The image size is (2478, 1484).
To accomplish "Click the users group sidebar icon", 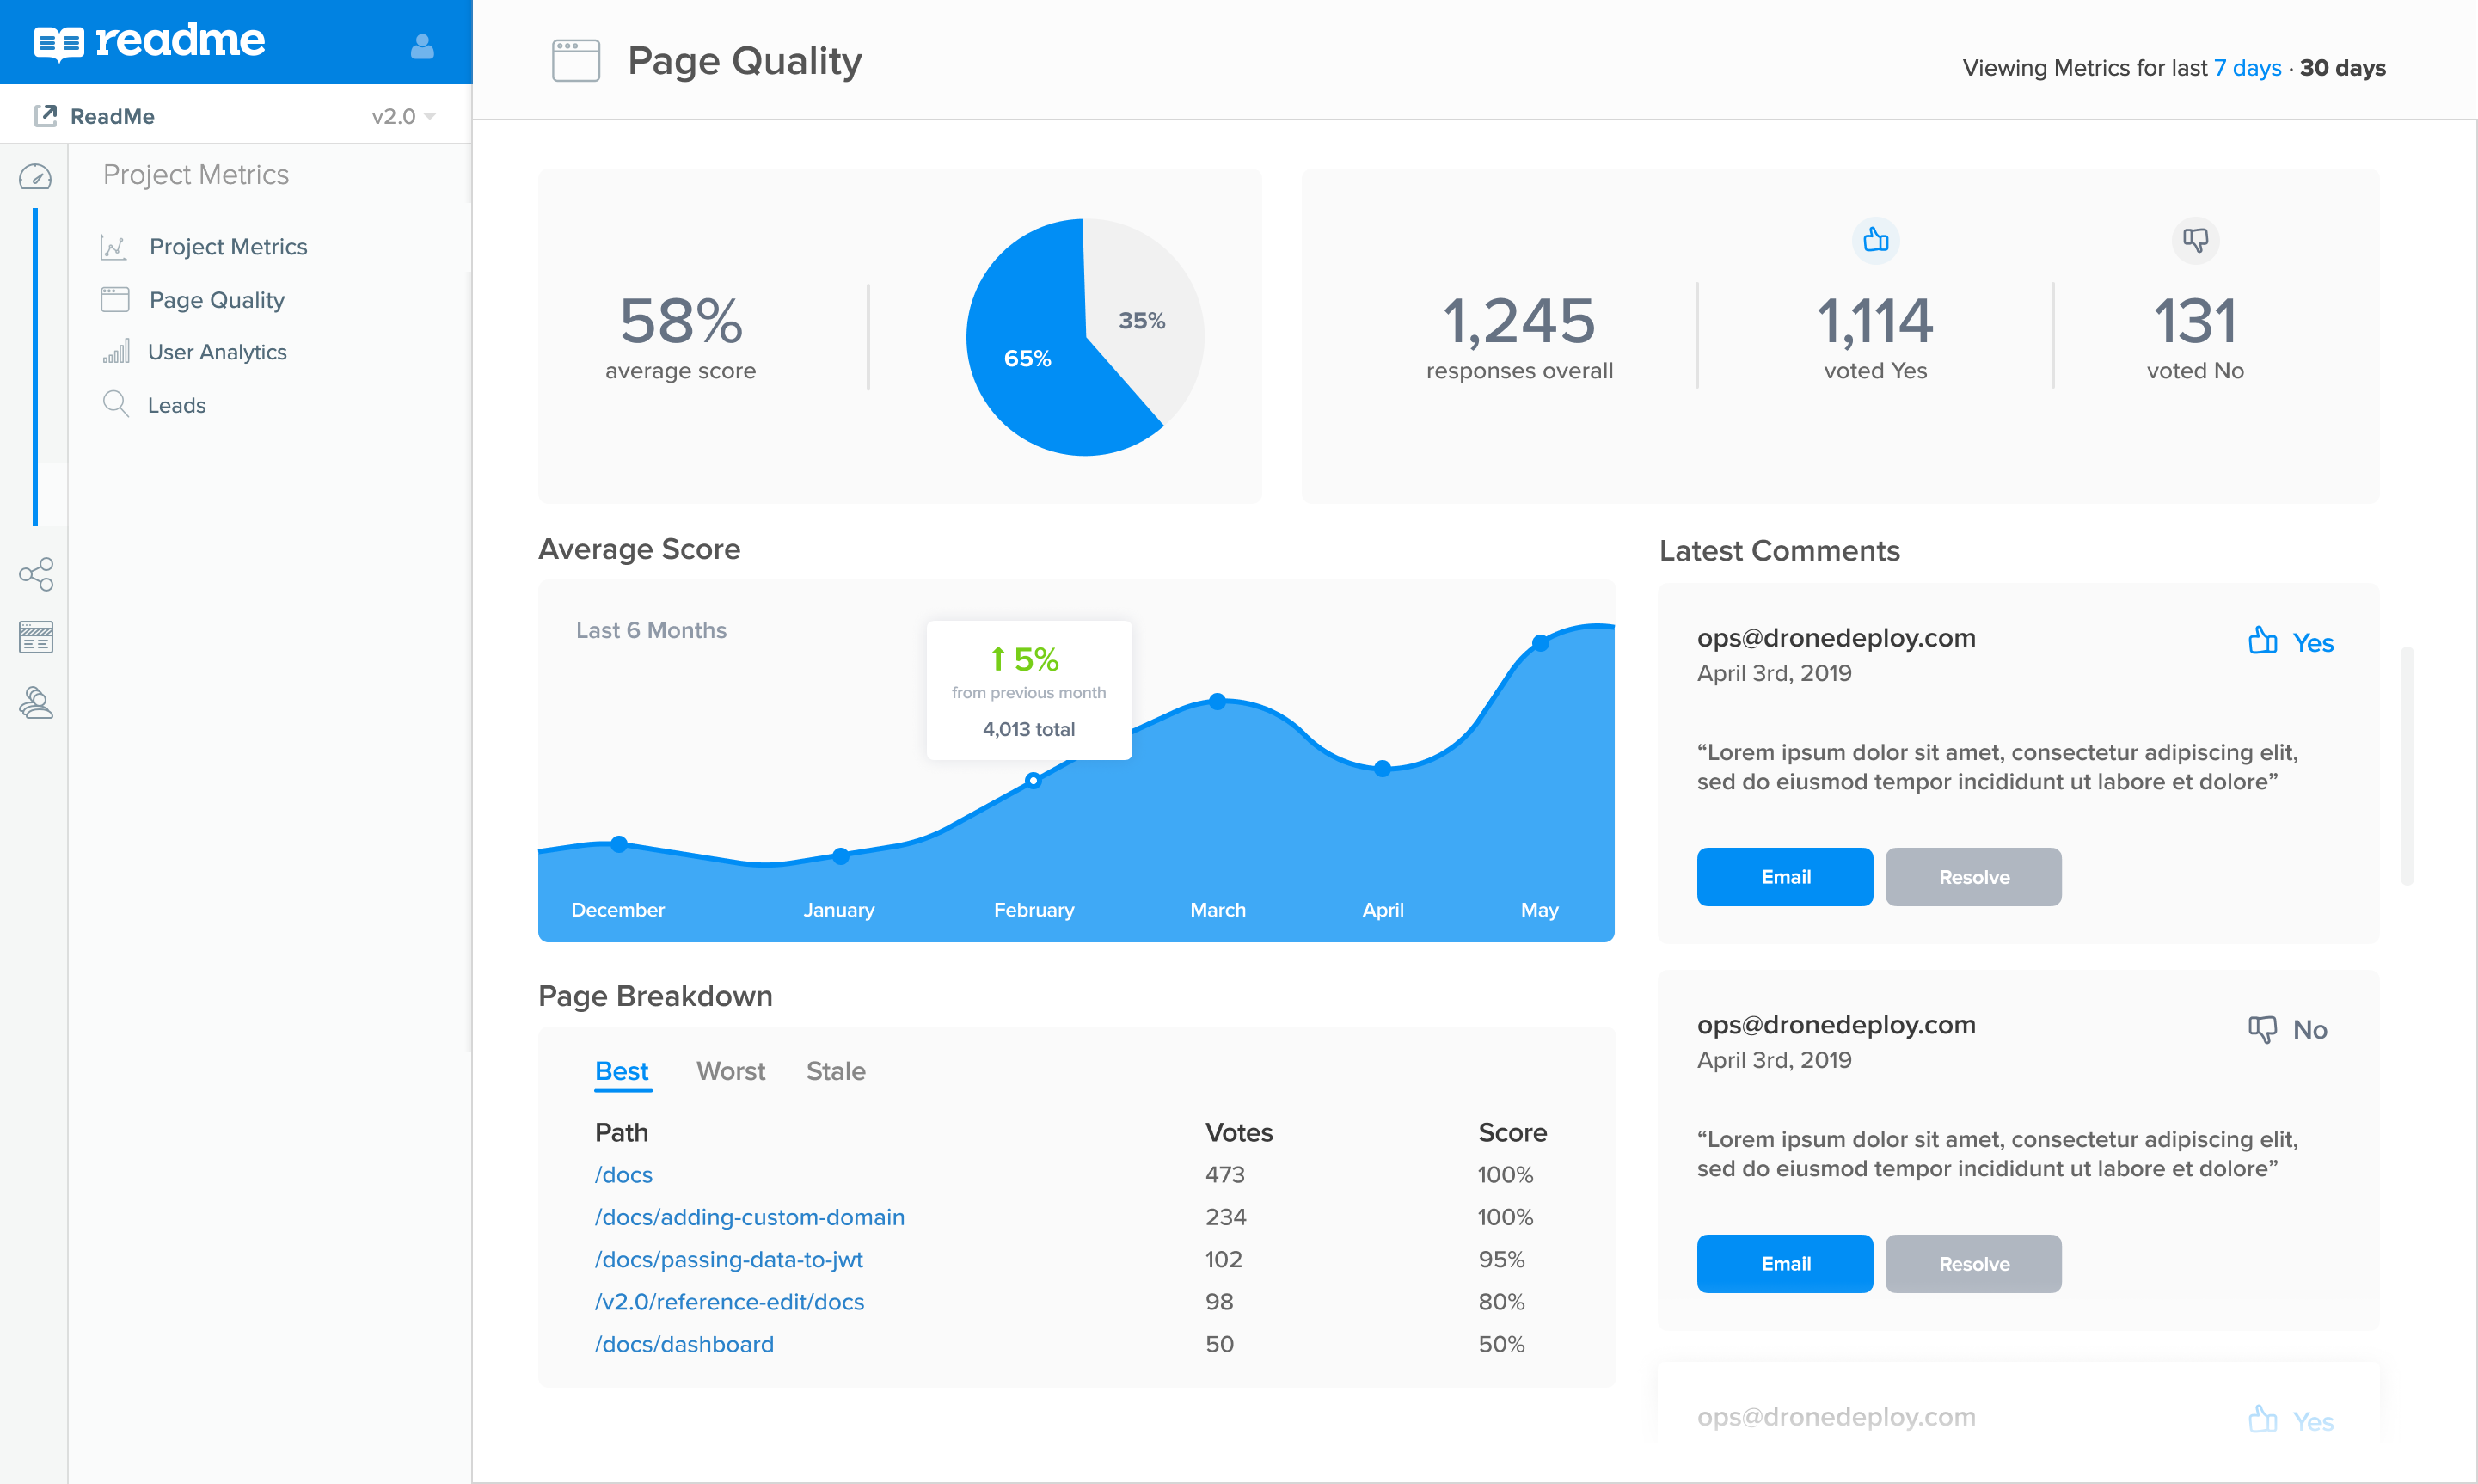I will 36,703.
